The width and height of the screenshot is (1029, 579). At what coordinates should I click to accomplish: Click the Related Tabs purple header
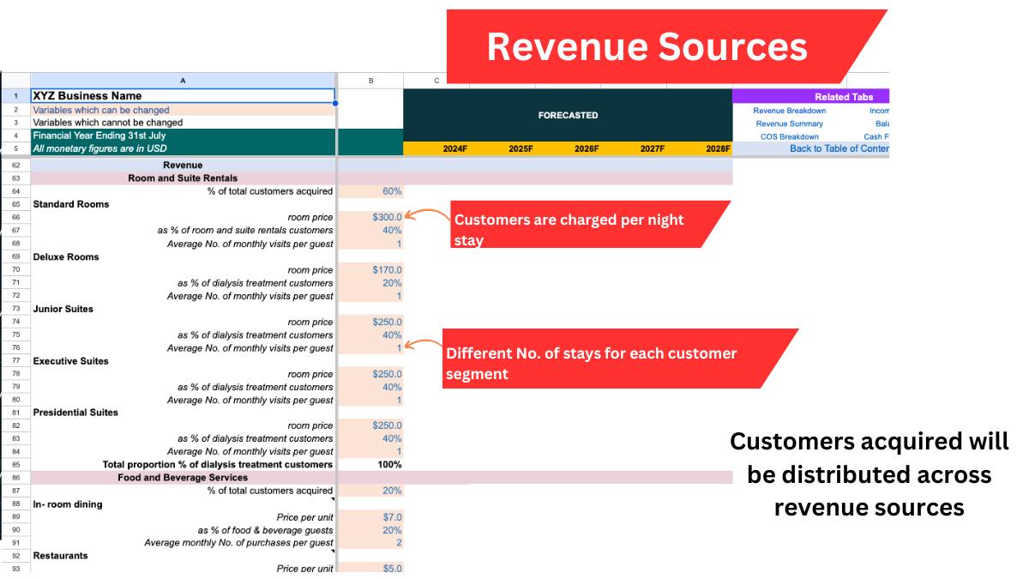click(x=811, y=97)
